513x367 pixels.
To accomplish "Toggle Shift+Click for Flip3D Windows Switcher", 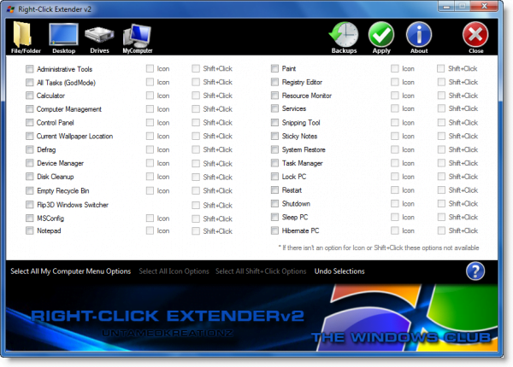I will coord(196,205).
